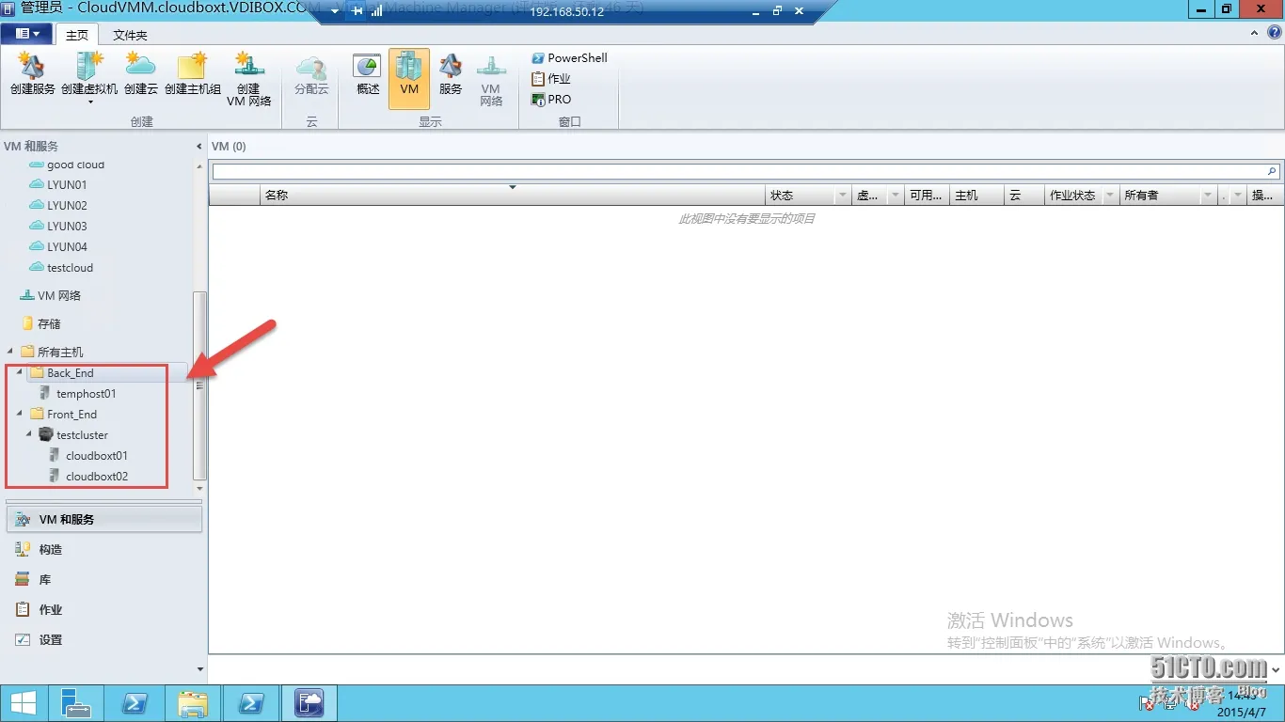Collapse the testcluster node arrow
This screenshot has height=722, width=1285.
[29, 435]
